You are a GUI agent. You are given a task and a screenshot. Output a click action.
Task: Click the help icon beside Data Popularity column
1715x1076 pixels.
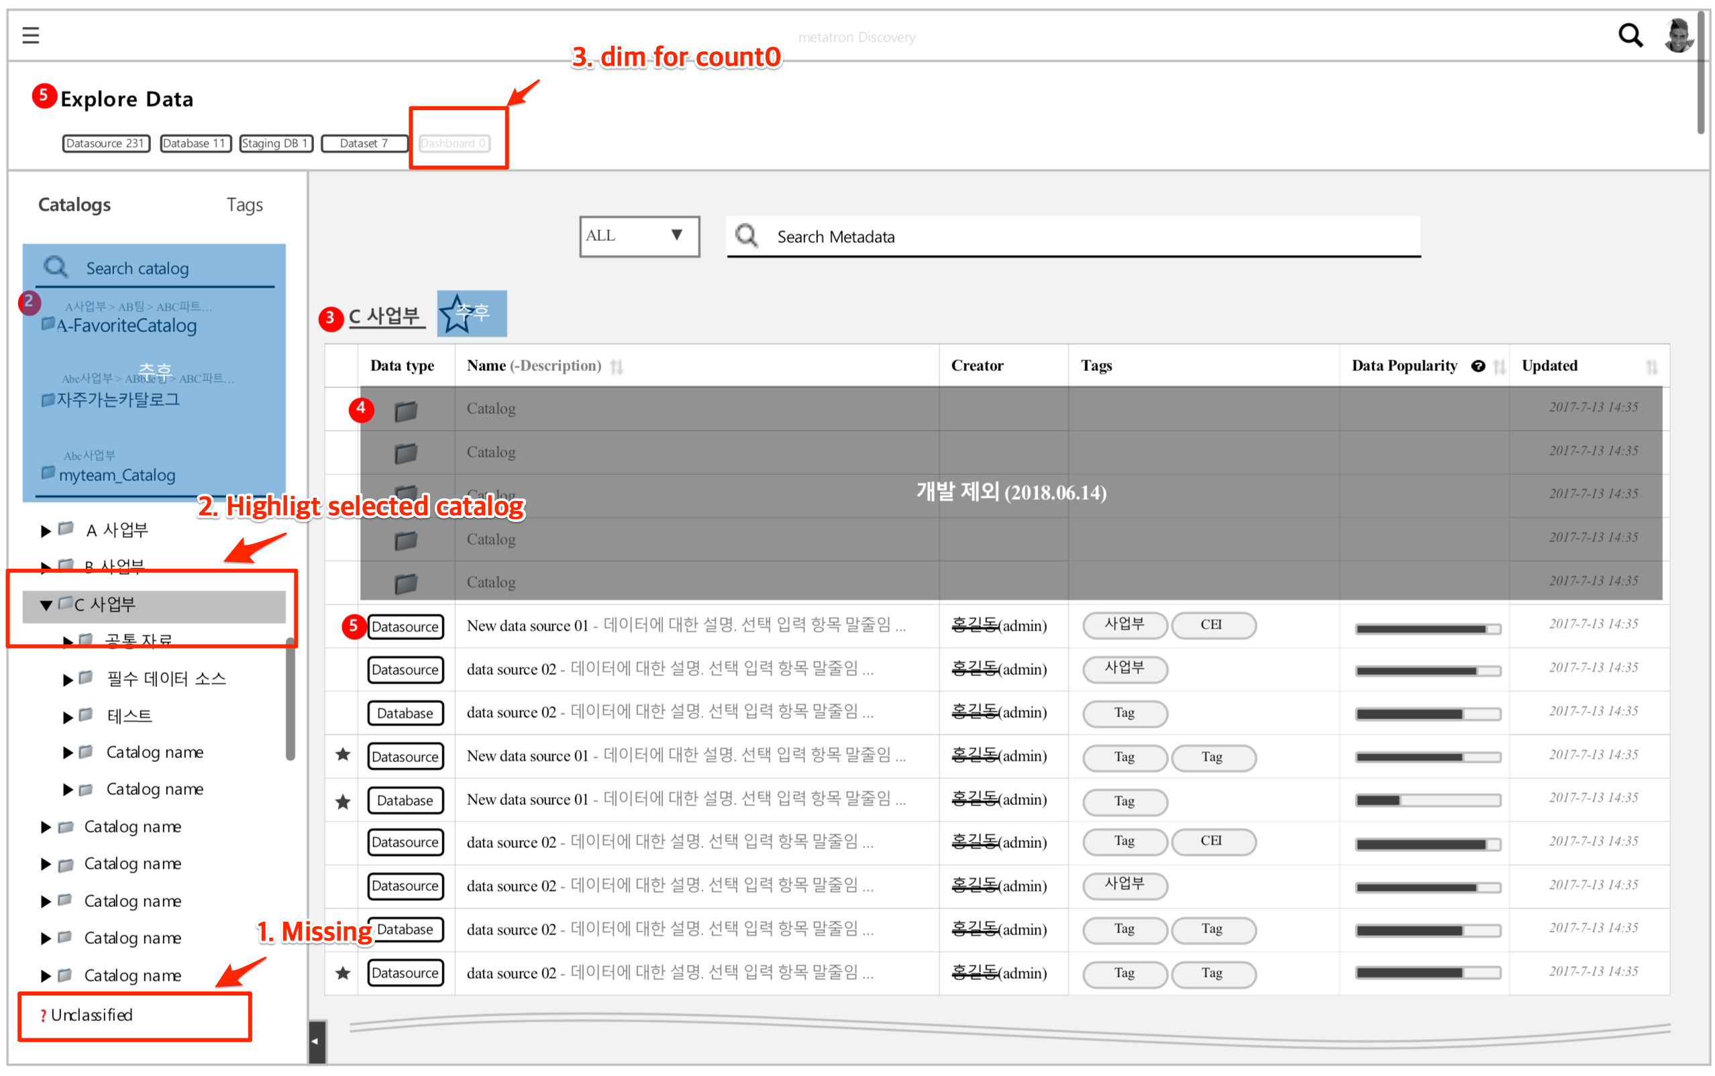coord(1479,366)
